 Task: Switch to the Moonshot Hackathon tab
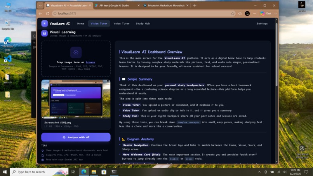point(166,5)
